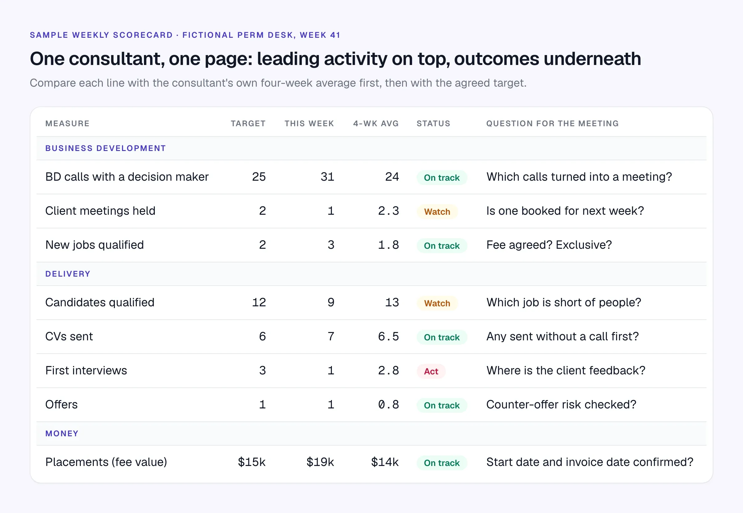The image size is (743, 513).
Task: Select 'Any sent without a call first?' text
Action: (563, 337)
